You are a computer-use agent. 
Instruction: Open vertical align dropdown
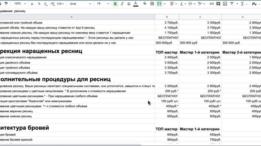click(x=183, y=4)
